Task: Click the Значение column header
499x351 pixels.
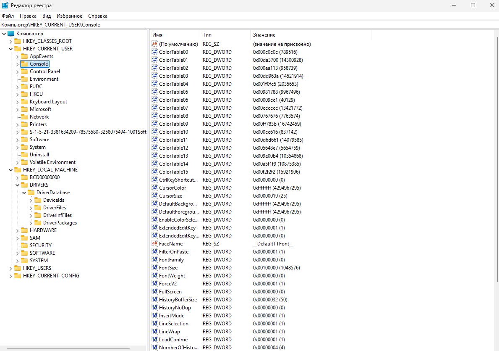Action: (x=311, y=35)
